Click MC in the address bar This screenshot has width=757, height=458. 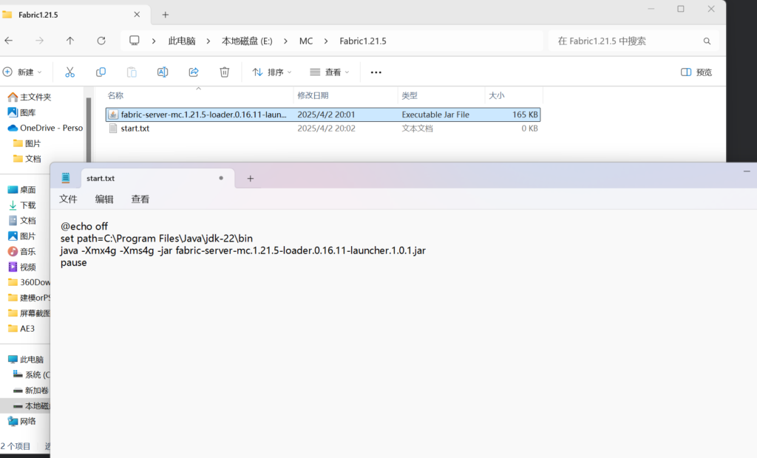306,41
